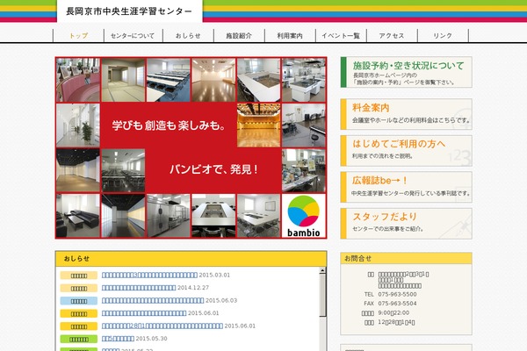Click the FAX number 075-963-5504
The width and height of the screenshot is (527, 351).
tap(397, 304)
